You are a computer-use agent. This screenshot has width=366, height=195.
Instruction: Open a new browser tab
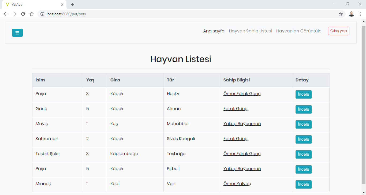(72, 5)
